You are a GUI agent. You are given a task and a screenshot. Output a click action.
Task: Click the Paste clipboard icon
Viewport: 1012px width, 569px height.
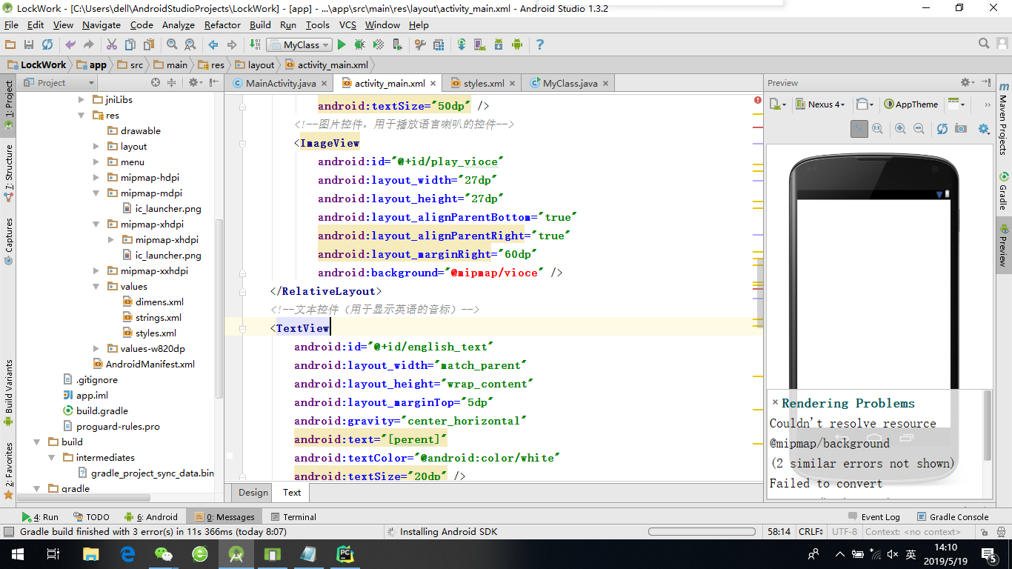149,44
